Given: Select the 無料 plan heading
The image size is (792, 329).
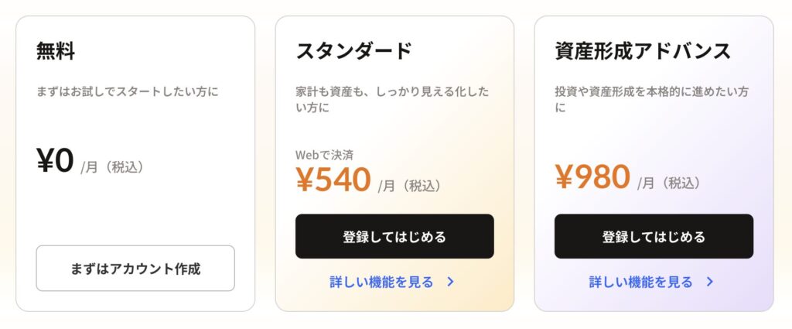Looking at the screenshot, I should click(56, 51).
